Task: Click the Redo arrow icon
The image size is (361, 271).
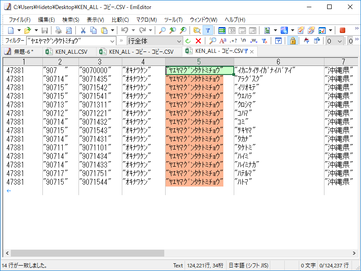Action: 142,30
